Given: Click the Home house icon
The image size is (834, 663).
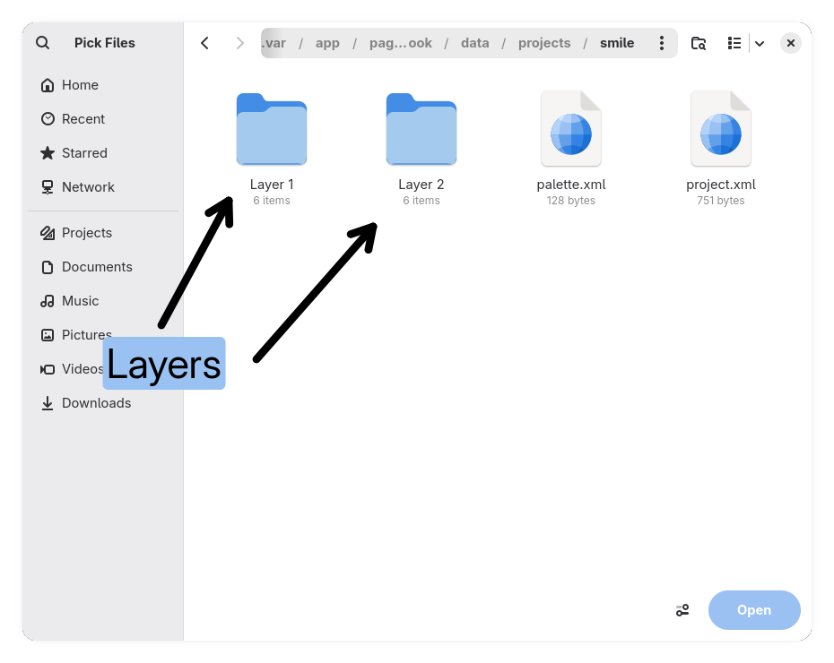Looking at the screenshot, I should [x=48, y=85].
